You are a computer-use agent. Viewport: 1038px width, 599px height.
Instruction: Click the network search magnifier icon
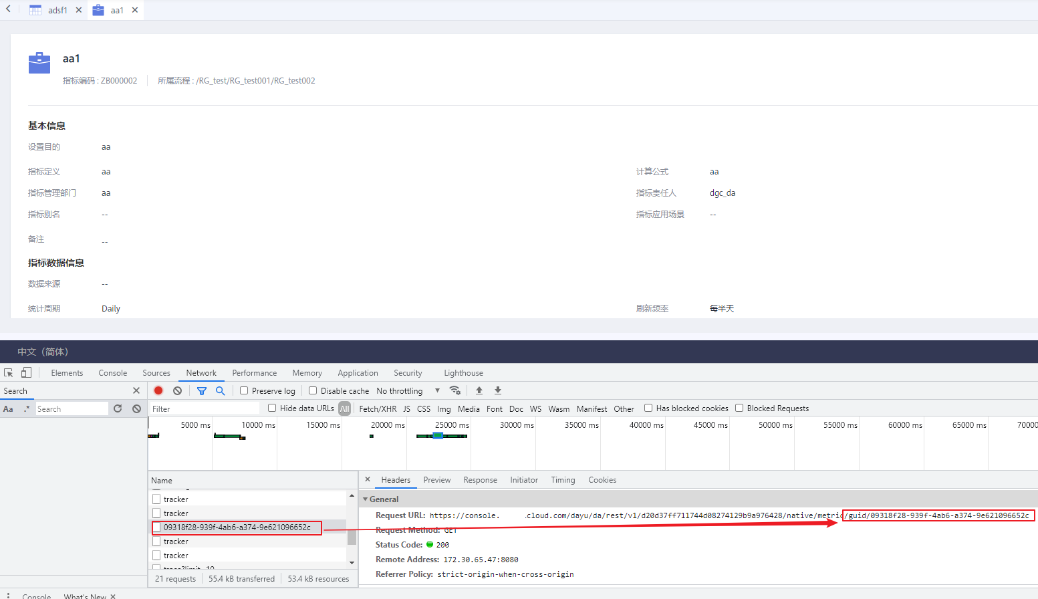tap(220, 390)
